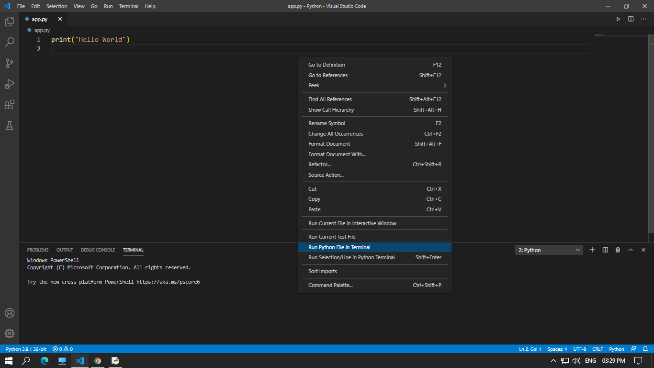Split the terminal pane

point(605,250)
